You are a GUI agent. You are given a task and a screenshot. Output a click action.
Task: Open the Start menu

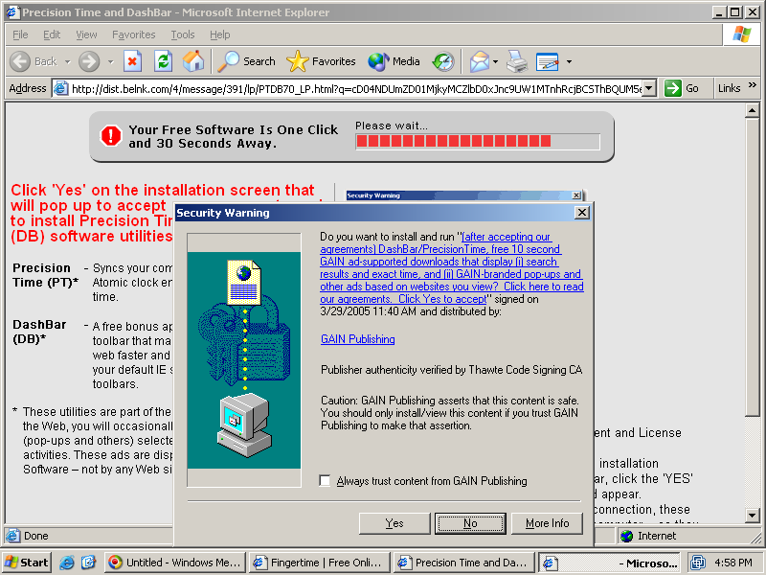27,563
